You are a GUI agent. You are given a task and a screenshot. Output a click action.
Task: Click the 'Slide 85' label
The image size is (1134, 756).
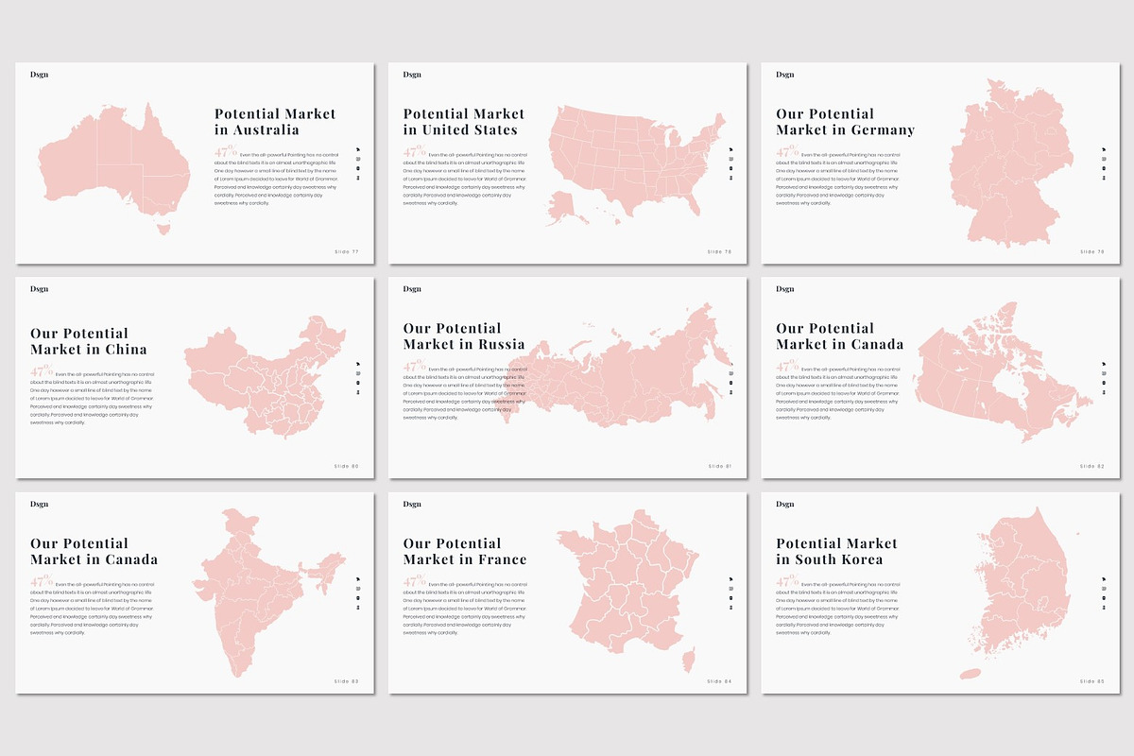click(1092, 681)
